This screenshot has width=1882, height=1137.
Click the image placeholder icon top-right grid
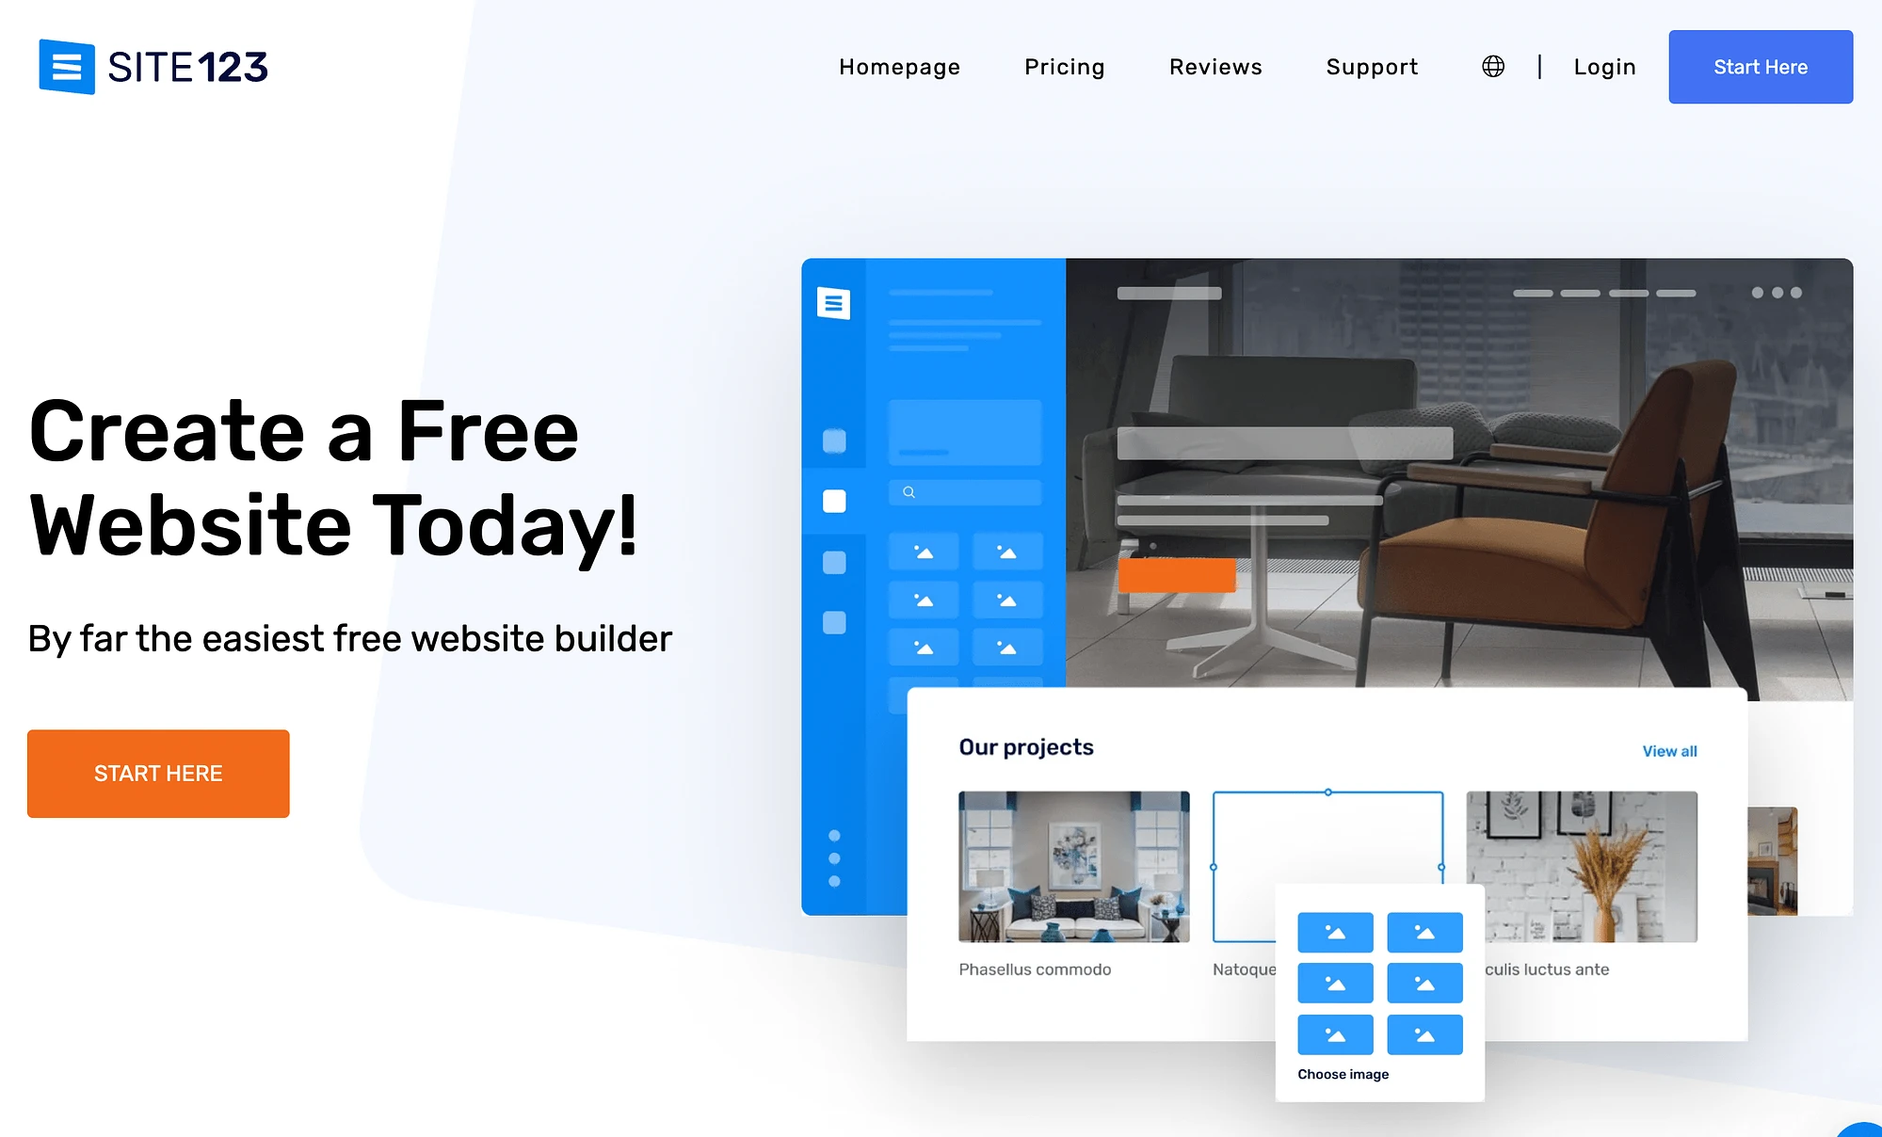(1423, 933)
